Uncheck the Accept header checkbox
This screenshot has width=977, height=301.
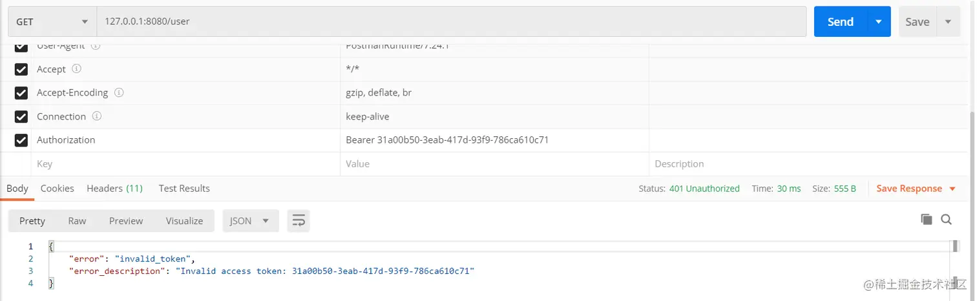point(21,70)
